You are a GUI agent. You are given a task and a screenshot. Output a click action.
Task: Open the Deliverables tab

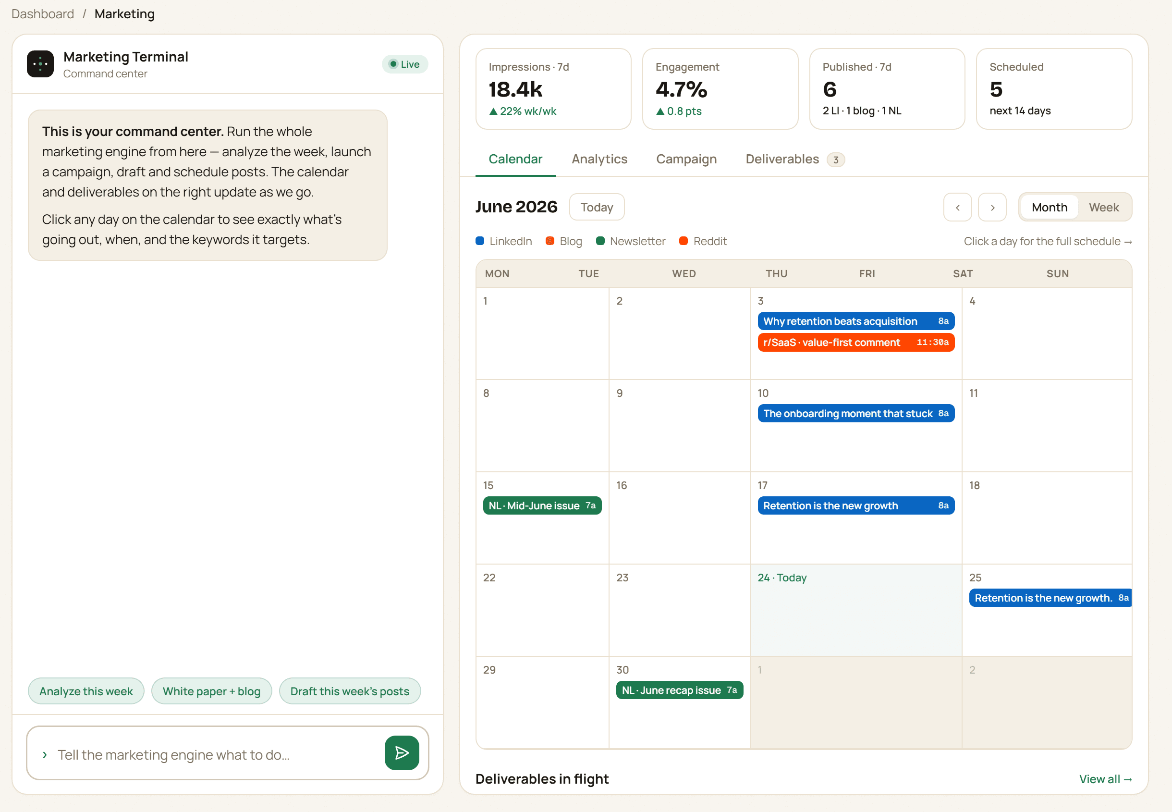(795, 159)
